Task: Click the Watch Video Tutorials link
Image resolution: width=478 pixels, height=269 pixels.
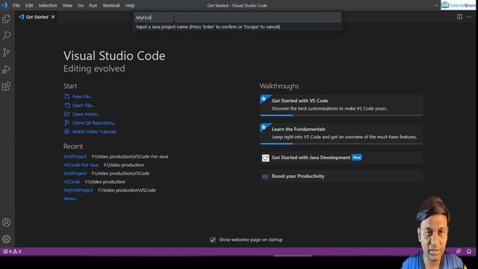Action: pyautogui.click(x=94, y=132)
